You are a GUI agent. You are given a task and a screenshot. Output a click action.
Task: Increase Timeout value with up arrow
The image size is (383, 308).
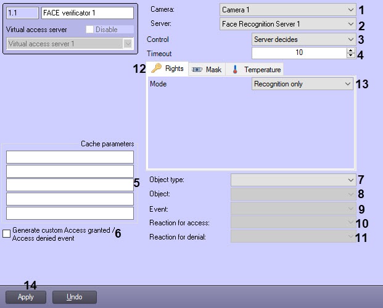click(351, 51)
